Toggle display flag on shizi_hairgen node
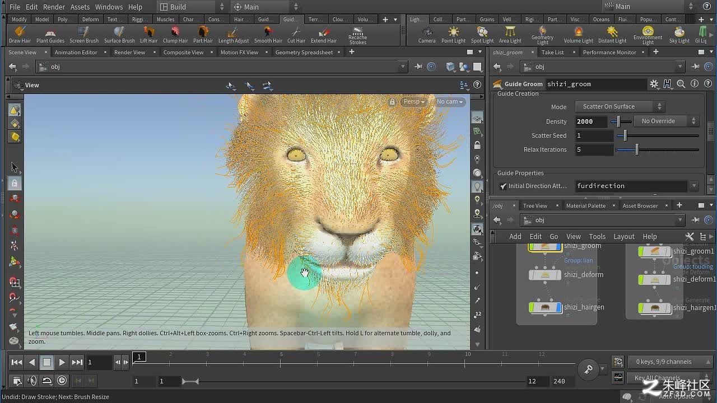 tap(558, 307)
